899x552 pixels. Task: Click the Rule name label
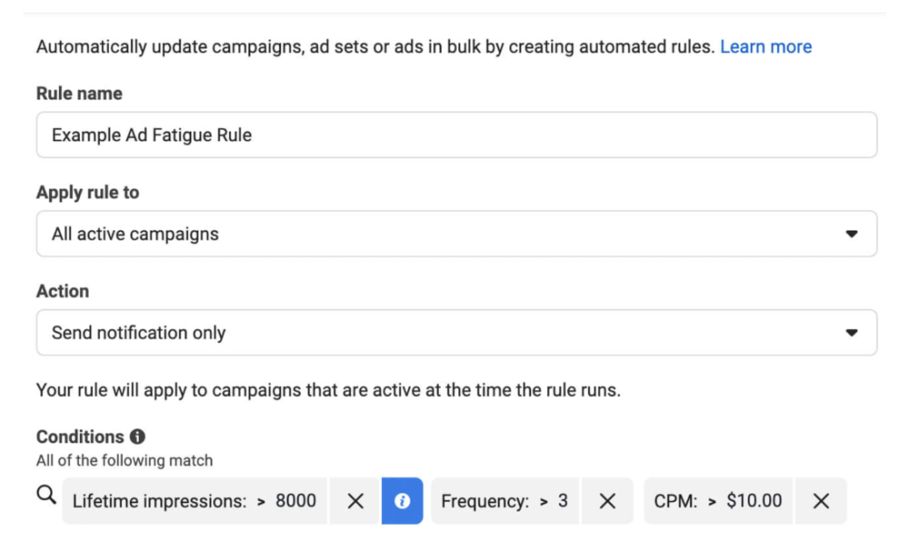[79, 93]
